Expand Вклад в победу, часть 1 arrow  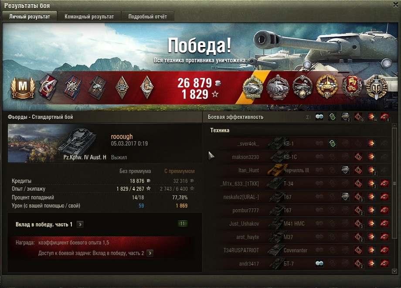(80, 224)
